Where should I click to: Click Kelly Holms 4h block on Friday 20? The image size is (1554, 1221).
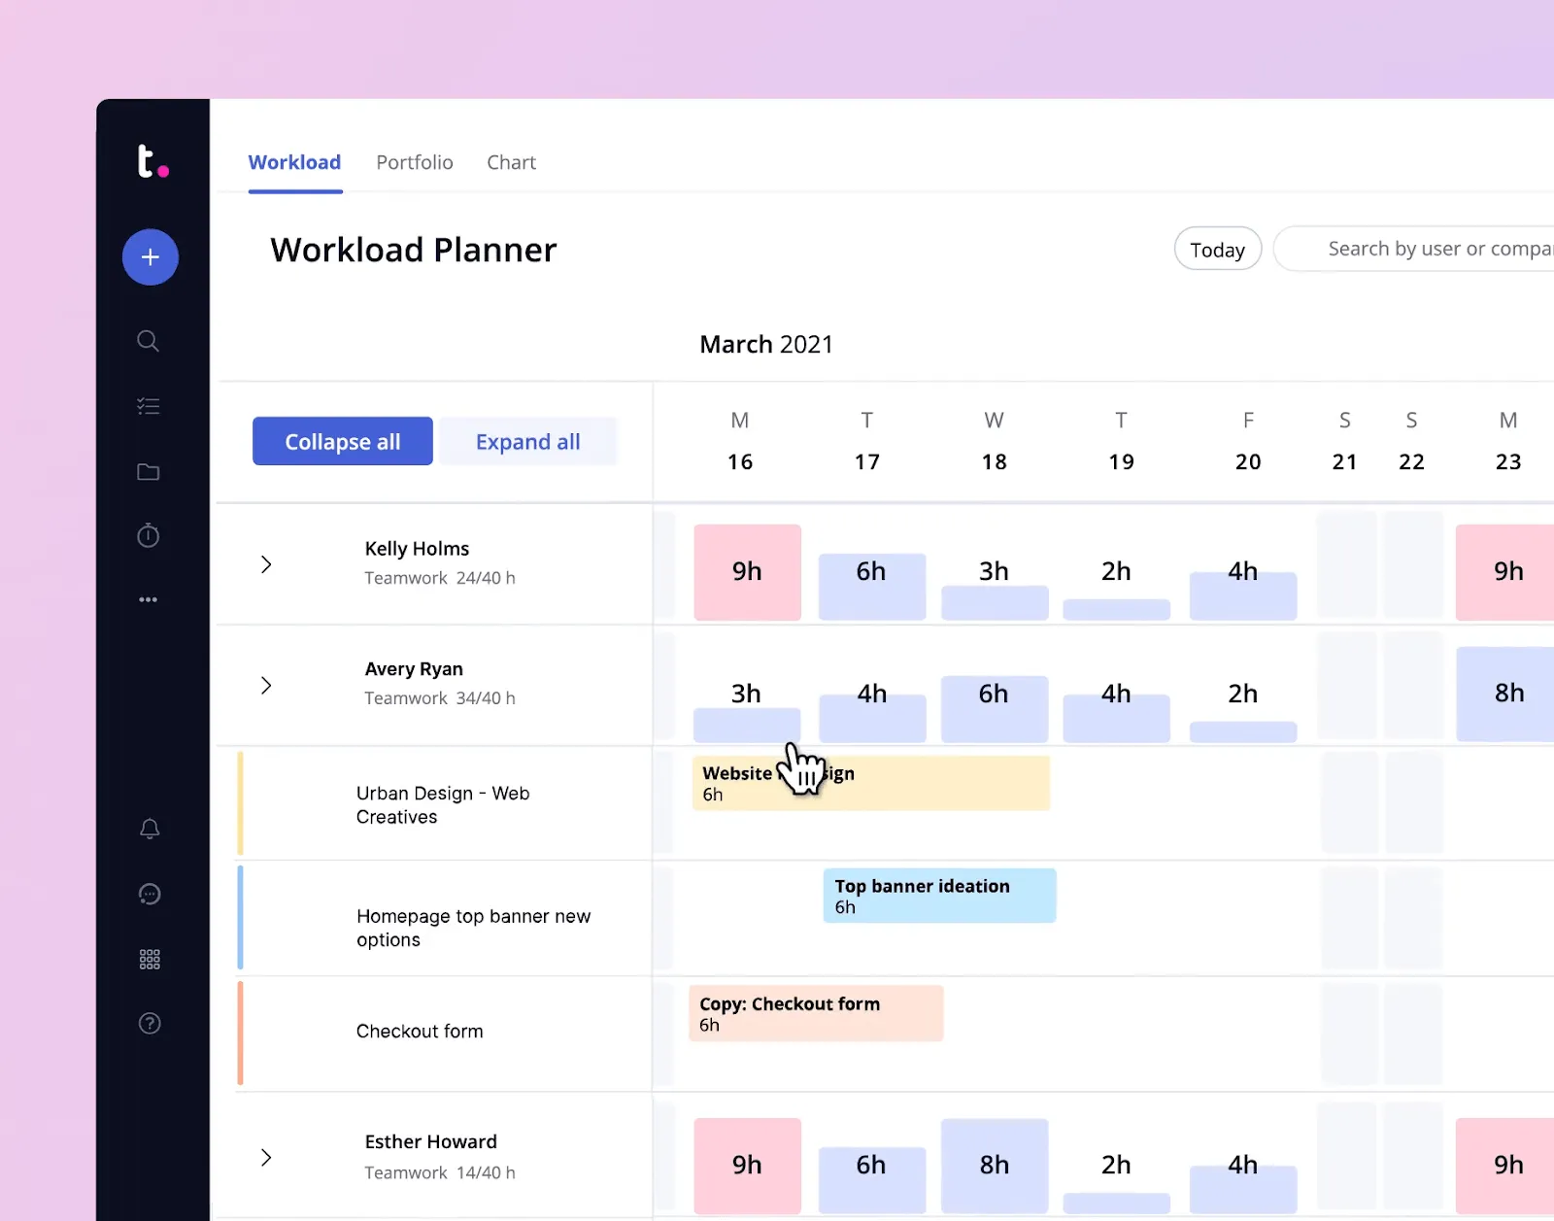click(1243, 595)
